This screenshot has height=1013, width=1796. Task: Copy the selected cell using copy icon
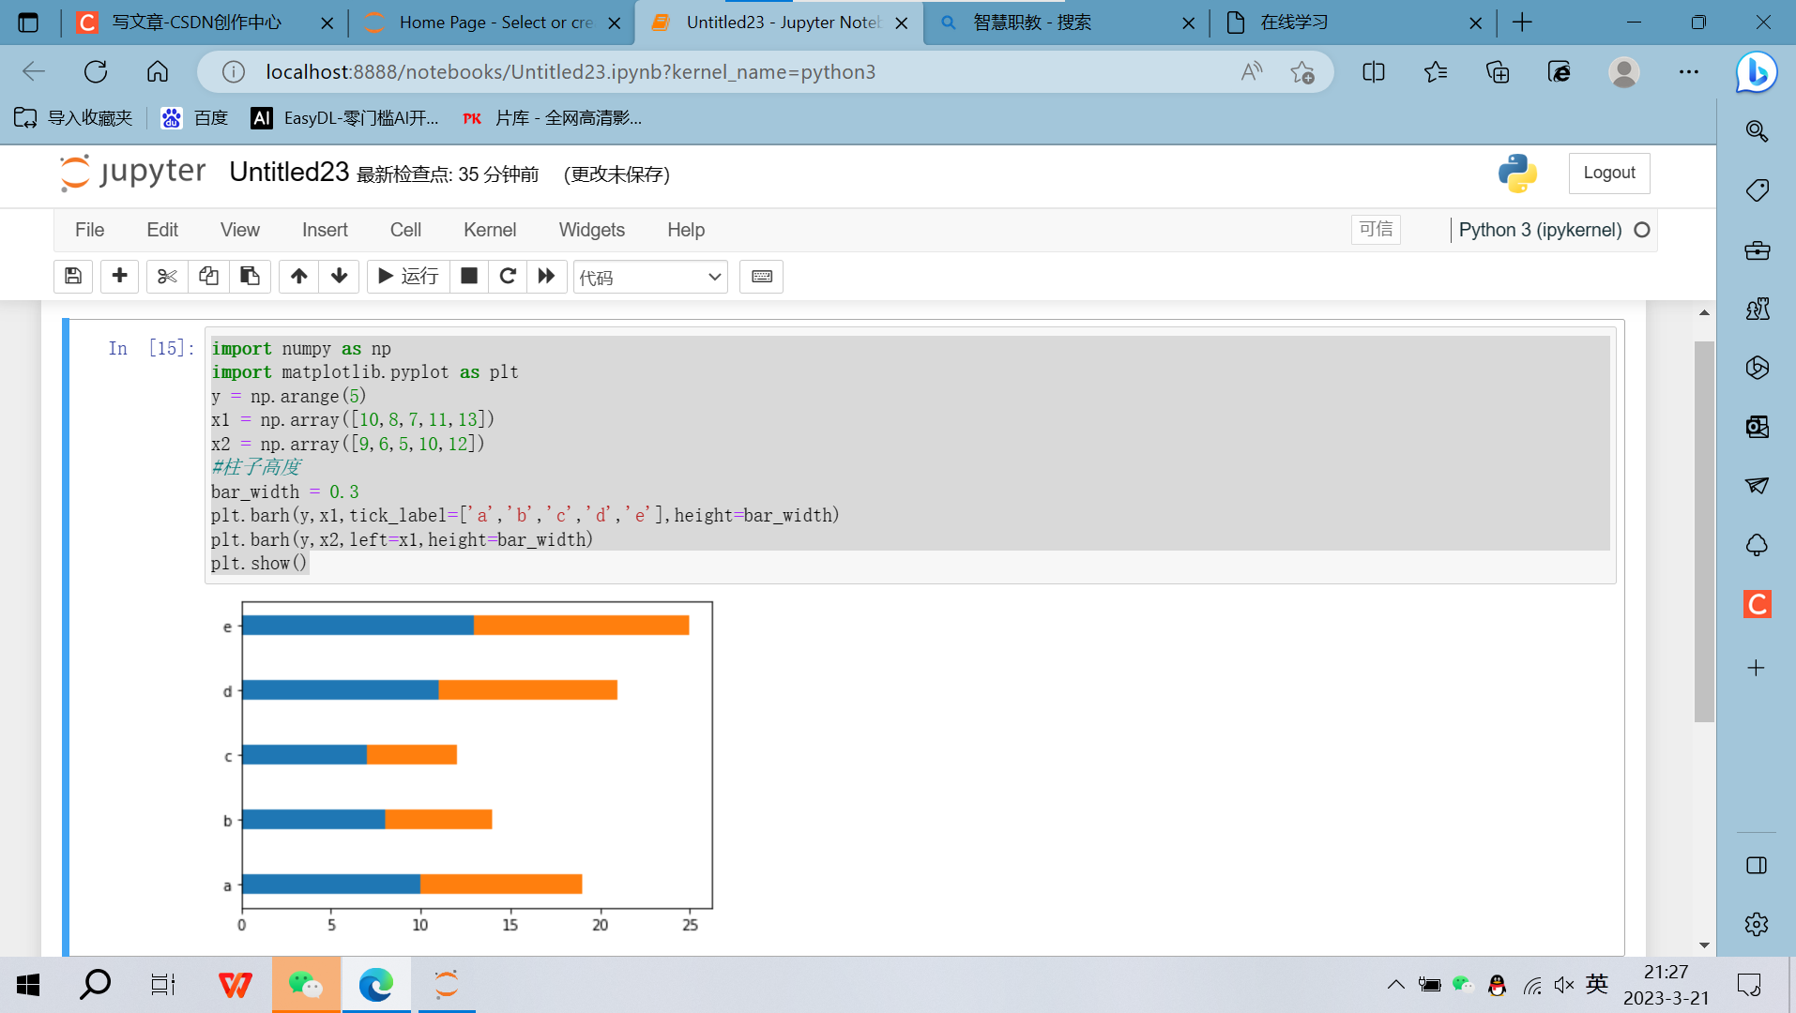(x=207, y=276)
